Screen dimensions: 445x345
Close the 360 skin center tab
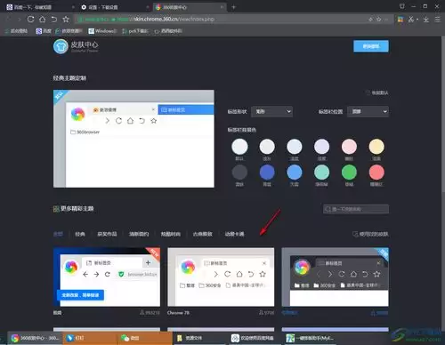coord(222,7)
